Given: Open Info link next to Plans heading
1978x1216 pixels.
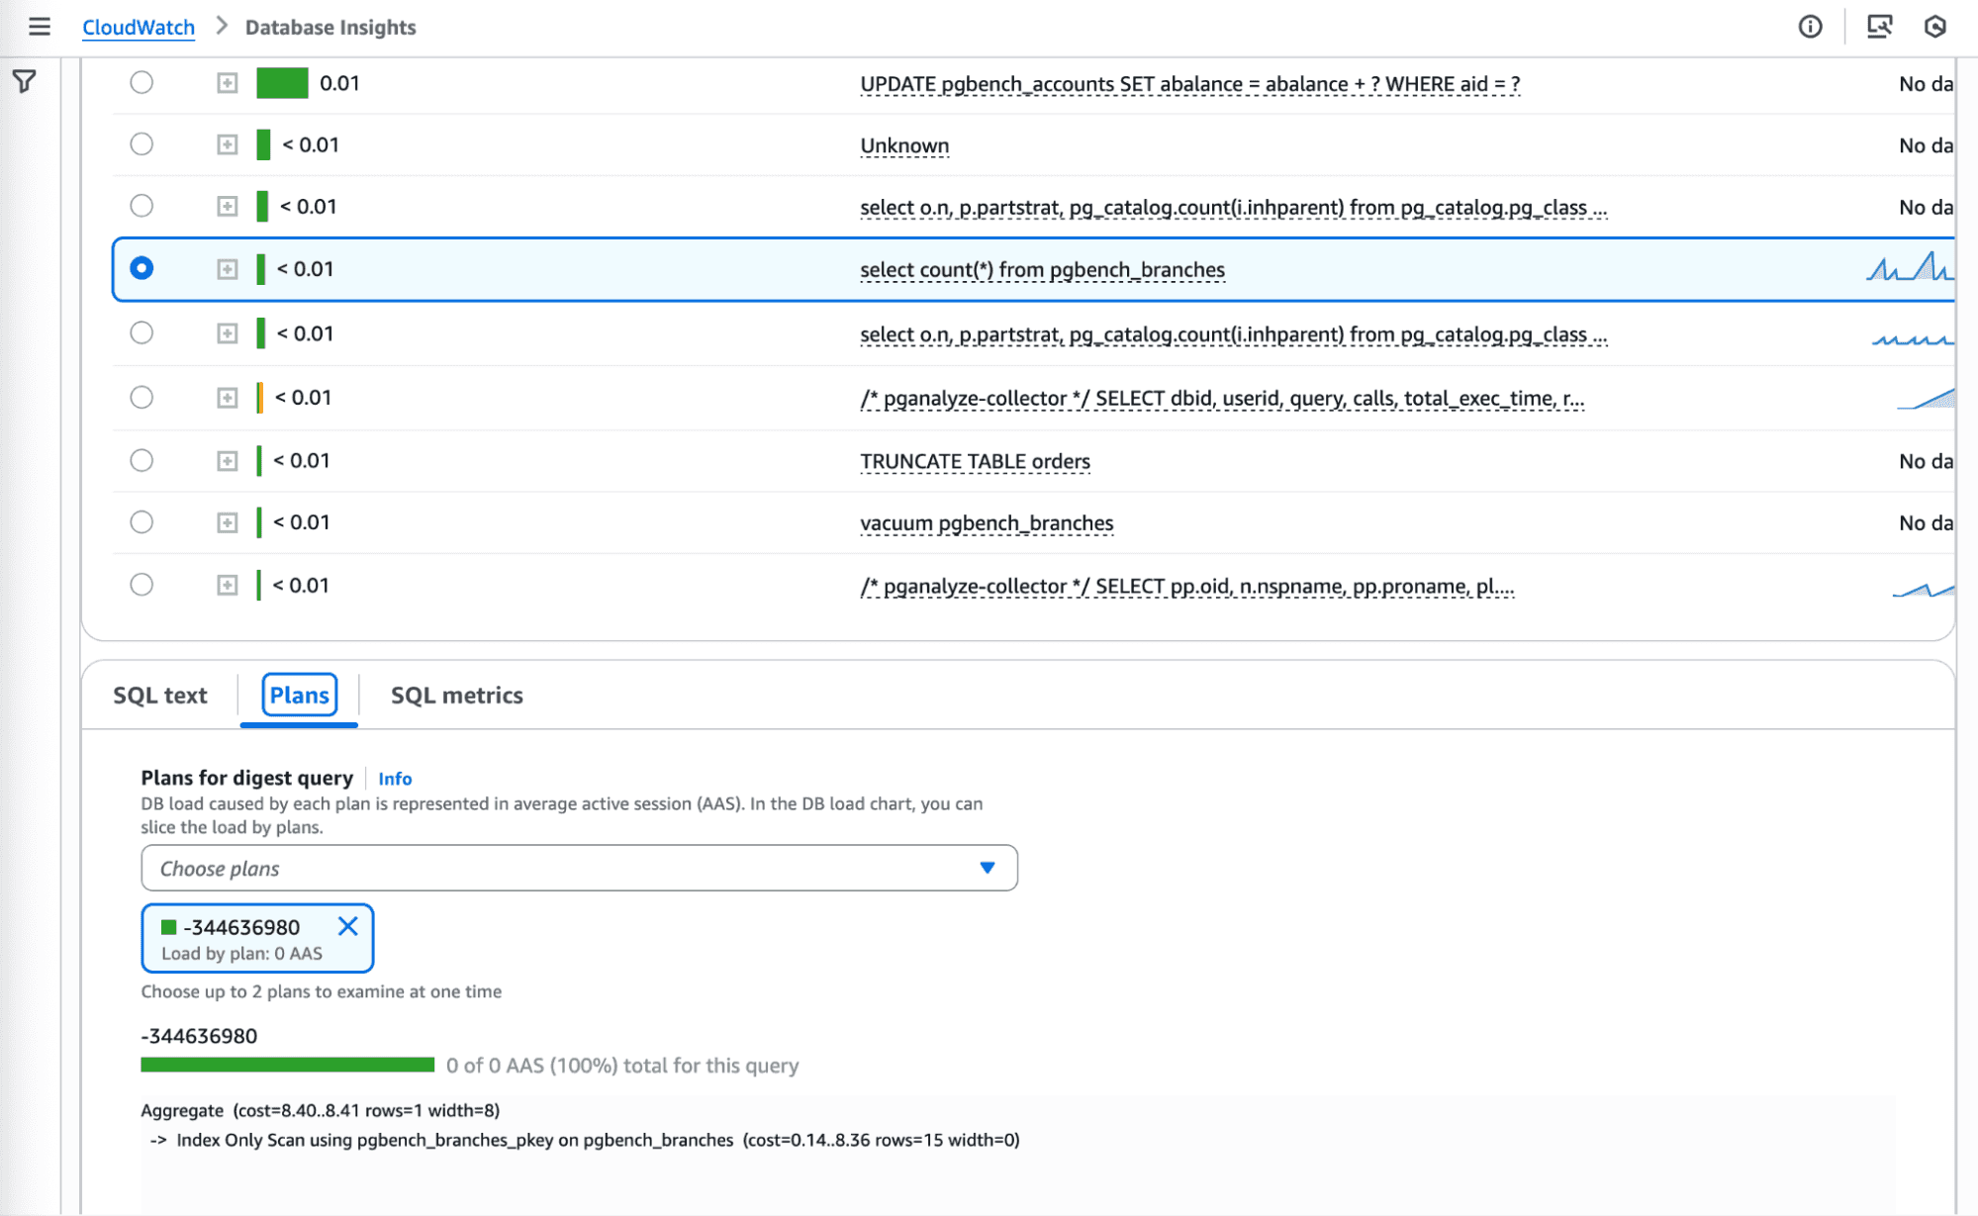Looking at the screenshot, I should click(395, 779).
